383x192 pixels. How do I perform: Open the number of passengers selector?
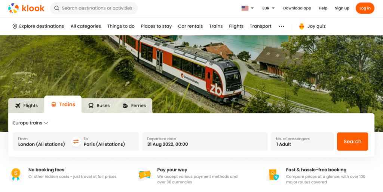[302, 142]
